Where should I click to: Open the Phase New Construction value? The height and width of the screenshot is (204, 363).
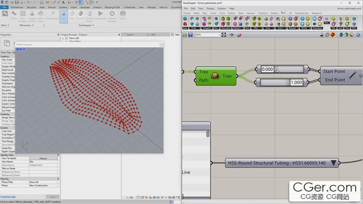point(43,185)
